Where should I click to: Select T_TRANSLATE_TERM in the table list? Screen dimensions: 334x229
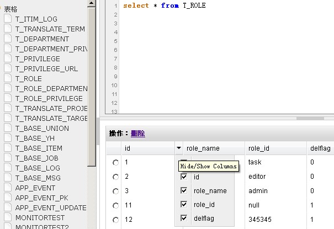(x=50, y=29)
